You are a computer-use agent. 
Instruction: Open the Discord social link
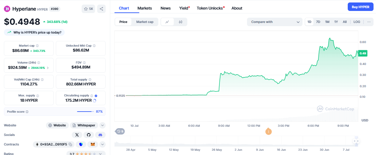point(100,135)
